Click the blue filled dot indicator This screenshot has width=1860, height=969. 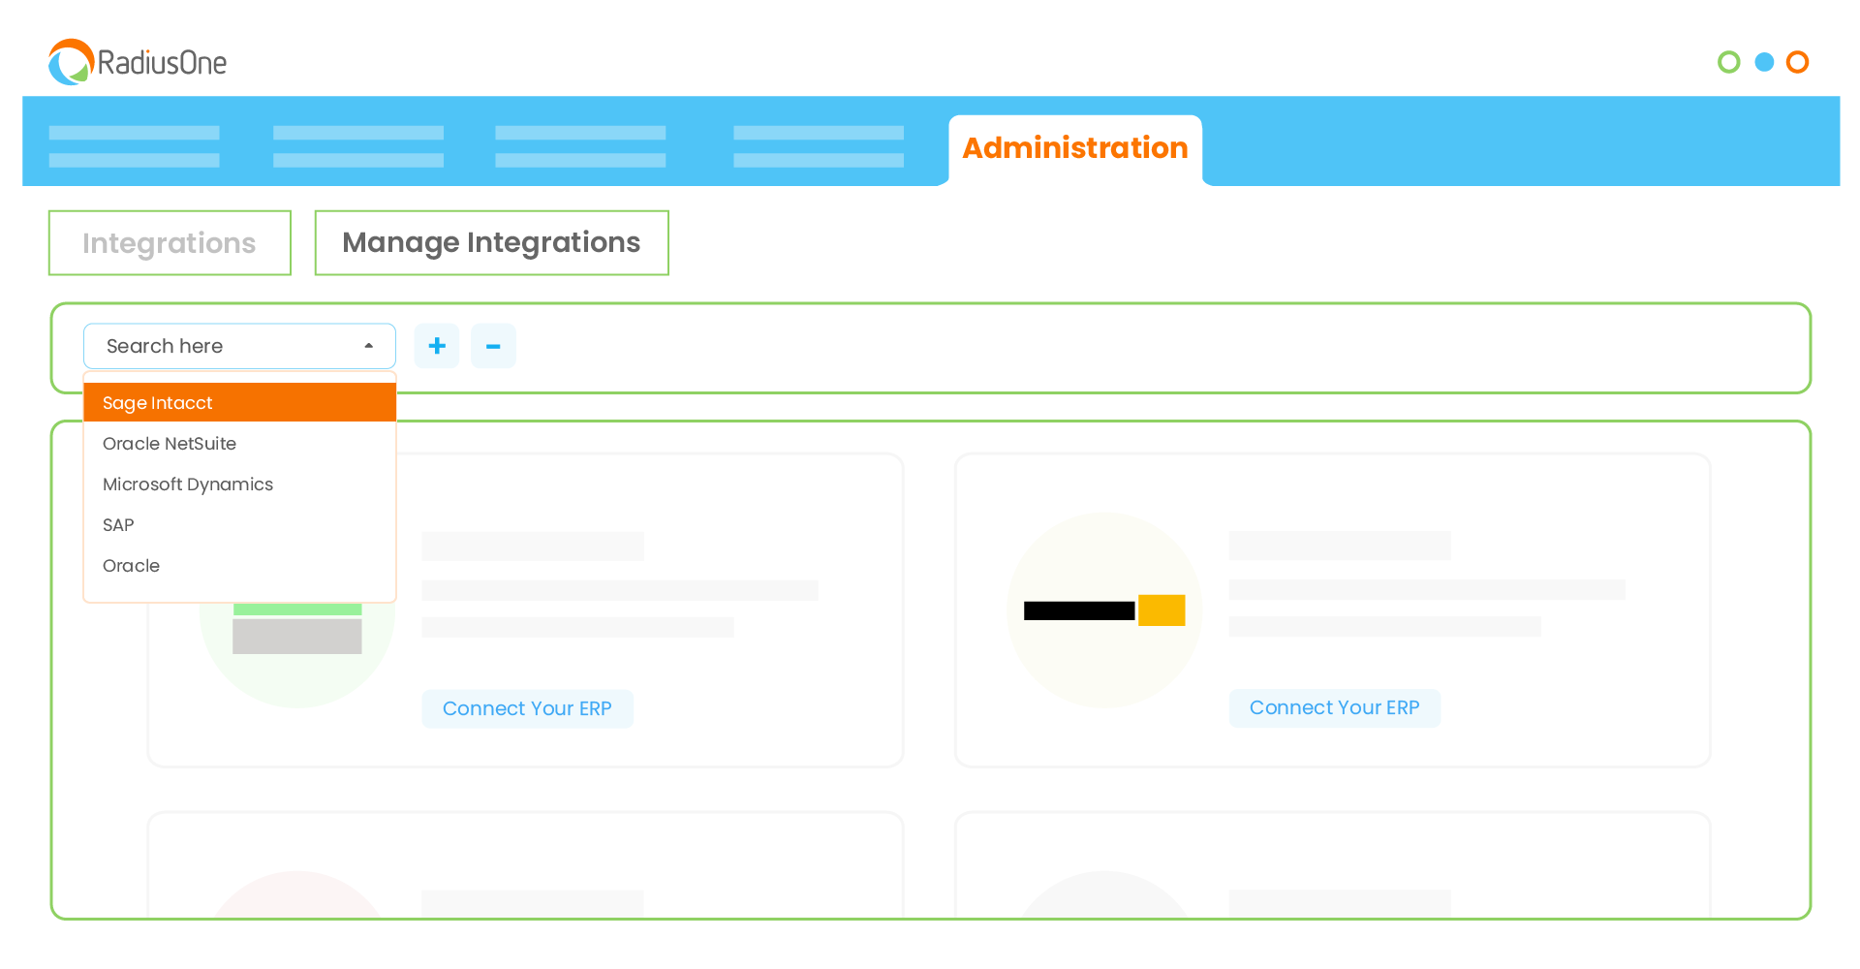pyautogui.click(x=1764, y=62)
